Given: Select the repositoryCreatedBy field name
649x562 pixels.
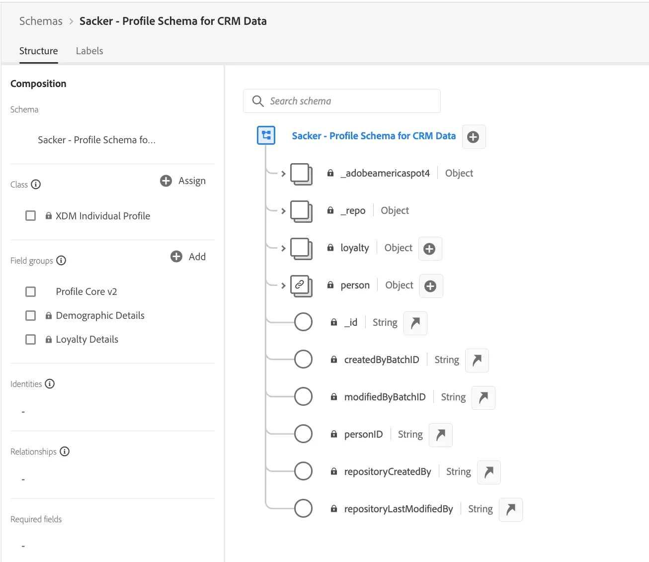Looking at the screenshot, I should [x=388, y=471].
